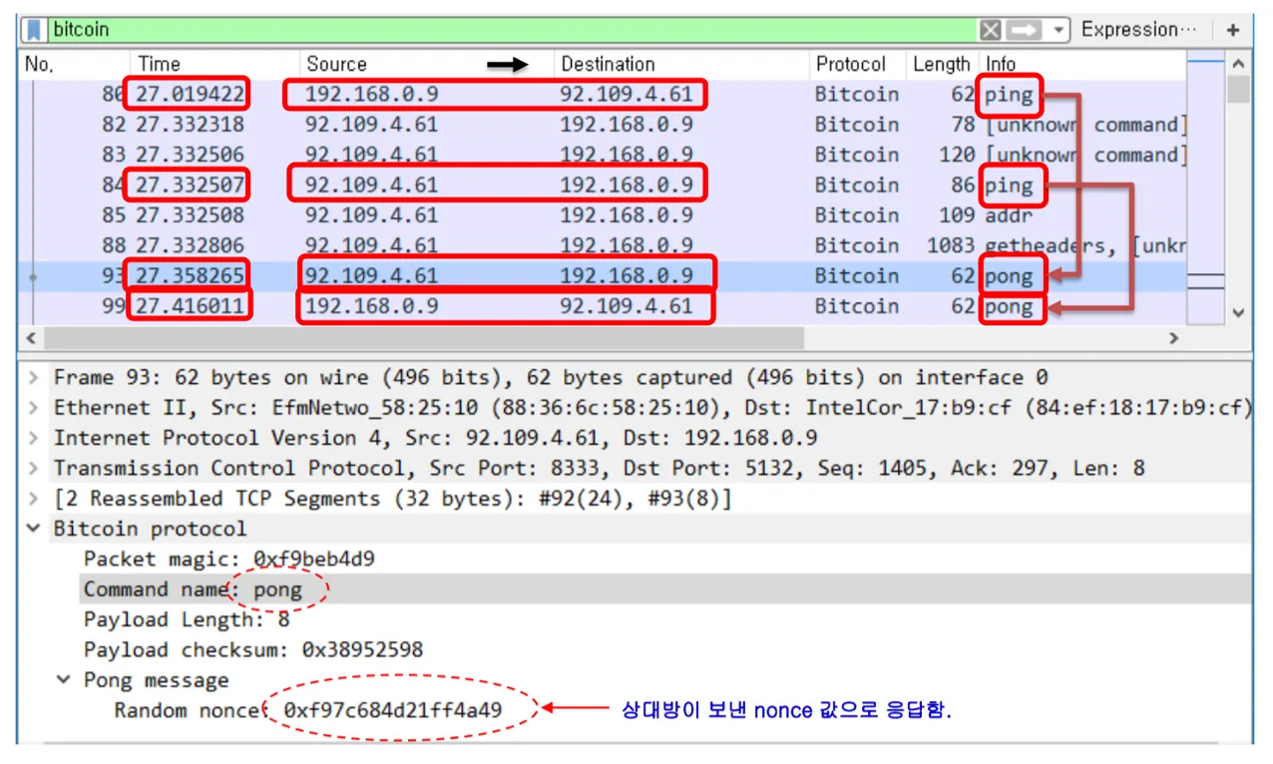Screen dimensions: 1273x764
Task: Select the Payload Length: 8 field
Action: coord(187,619)
